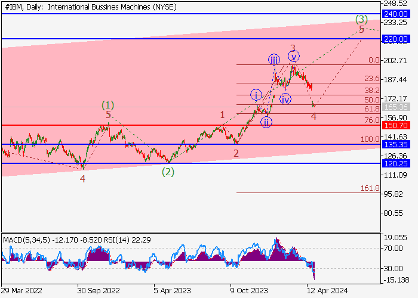Screen dimensions: 418x298
Task: Select the 50.0 Fibonacci level label
Action: 372,100
